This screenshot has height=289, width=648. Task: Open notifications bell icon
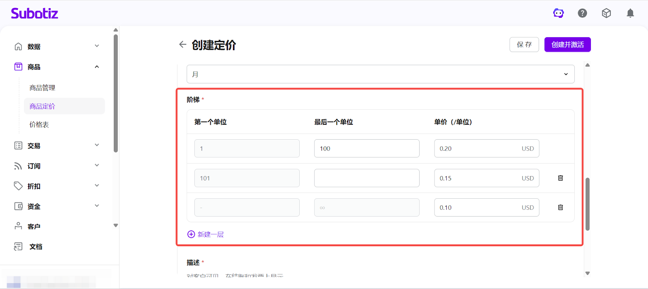pyautogui.click(x=630, y=13)
